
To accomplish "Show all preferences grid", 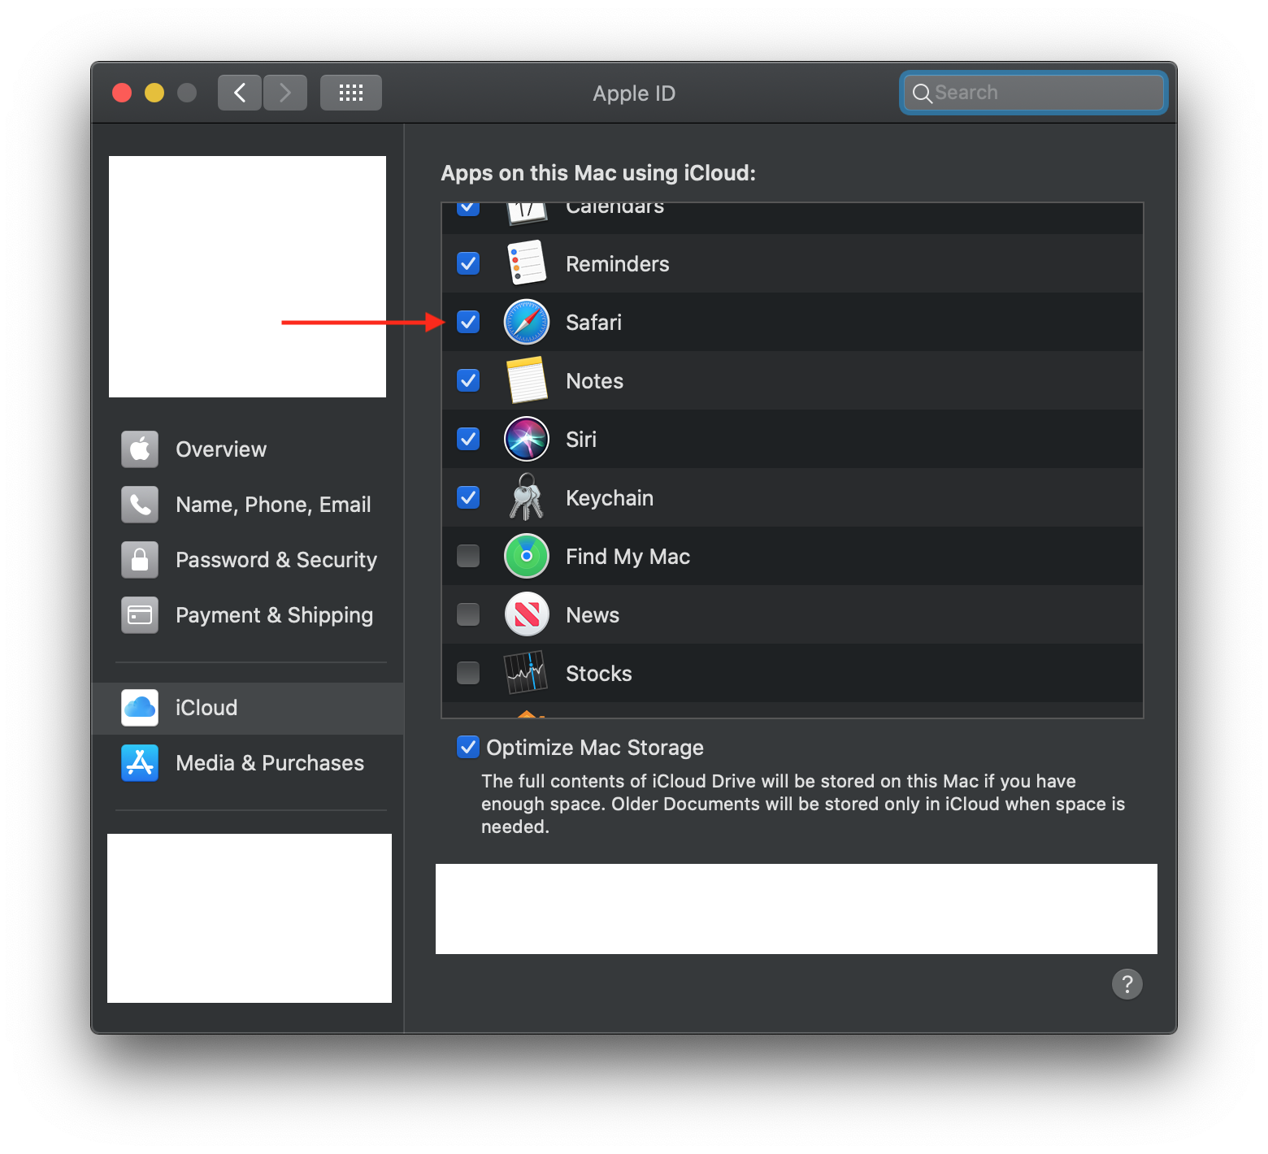I will coord(351,93).
